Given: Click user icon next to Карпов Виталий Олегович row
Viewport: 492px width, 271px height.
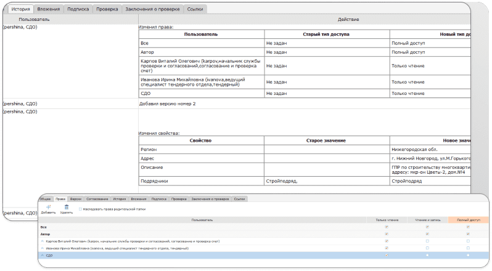Looking at the screenshot, I should (x=43, y=241).
